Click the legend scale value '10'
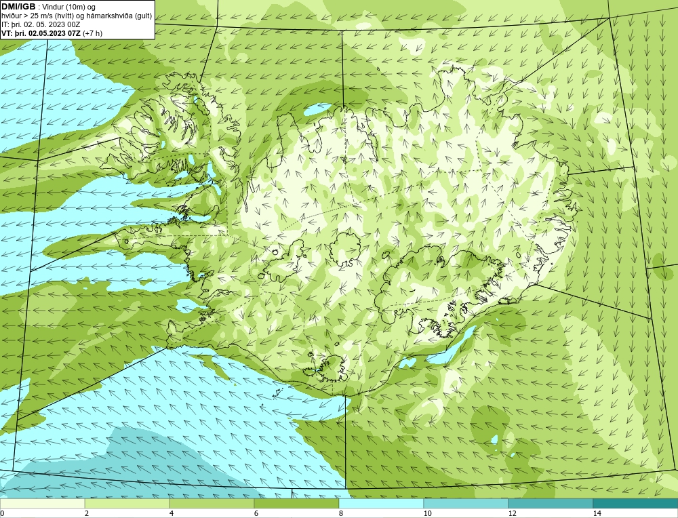The image size is (678, 518). [428, 513]
